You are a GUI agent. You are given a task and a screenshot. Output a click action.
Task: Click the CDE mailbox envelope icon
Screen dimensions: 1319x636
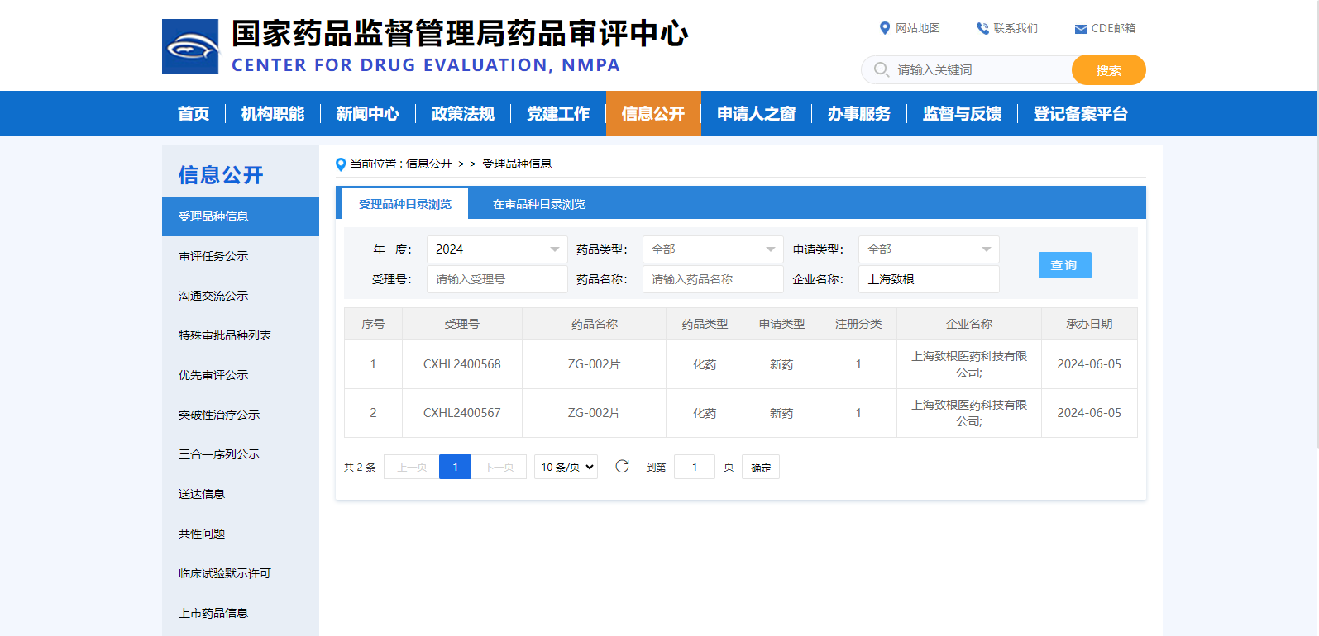point(1080,29)
